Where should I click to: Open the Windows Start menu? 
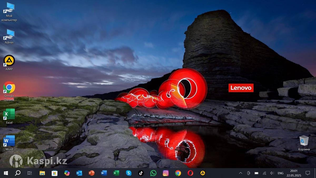coord(6,173)
